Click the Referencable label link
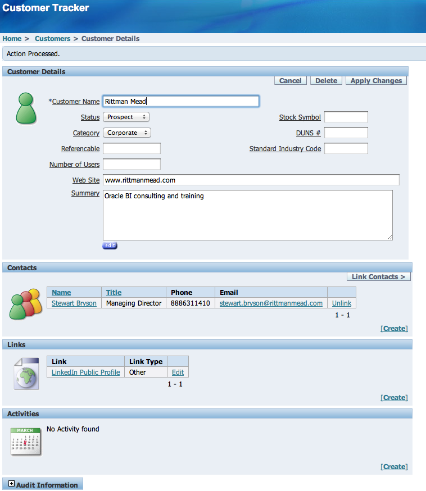 tap(80, 148)
